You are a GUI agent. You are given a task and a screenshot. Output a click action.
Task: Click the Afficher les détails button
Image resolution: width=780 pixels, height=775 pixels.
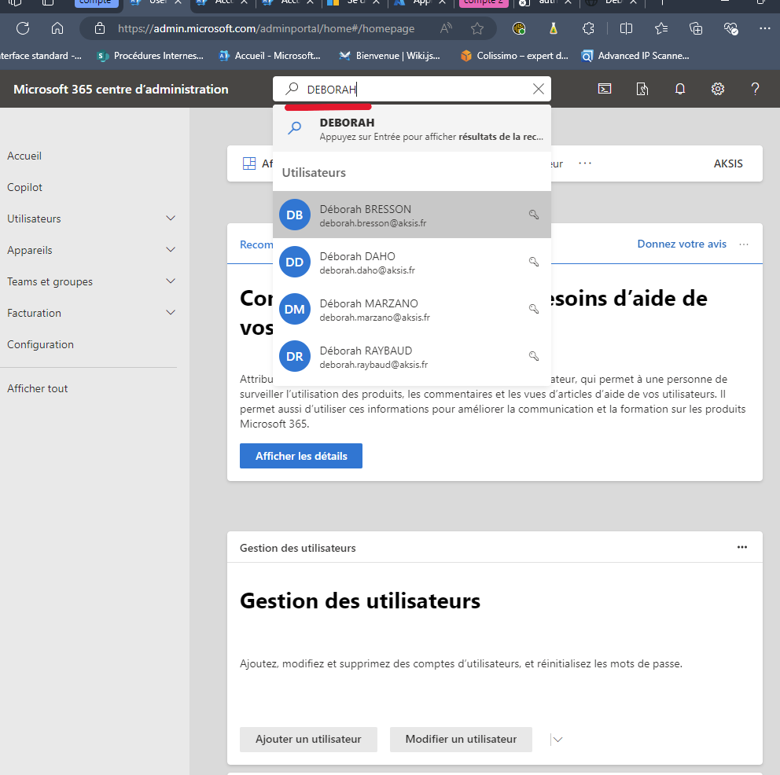pos(301,456)
